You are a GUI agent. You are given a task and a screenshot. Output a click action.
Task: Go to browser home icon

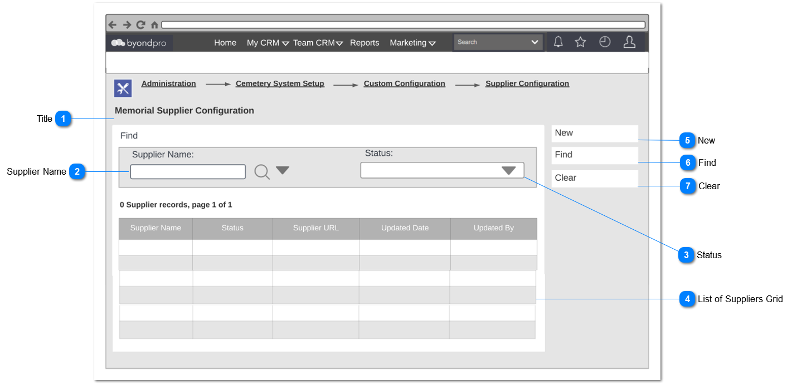pos(154,25)
